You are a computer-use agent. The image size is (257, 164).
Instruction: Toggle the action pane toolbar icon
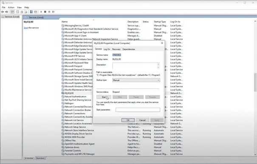tap(35, 12)
